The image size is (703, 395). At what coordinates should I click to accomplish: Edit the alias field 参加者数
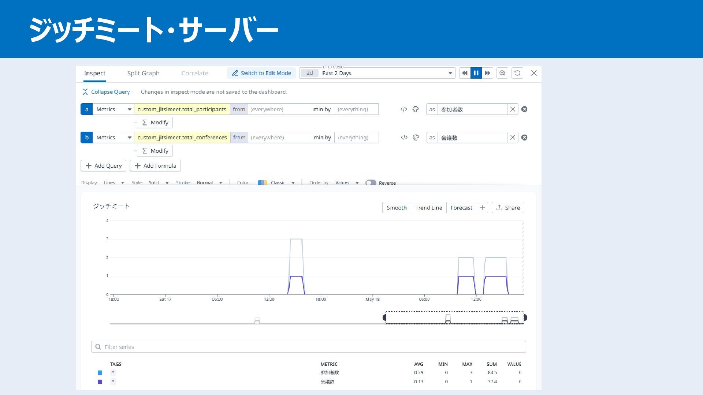click(x=472, y=109)
